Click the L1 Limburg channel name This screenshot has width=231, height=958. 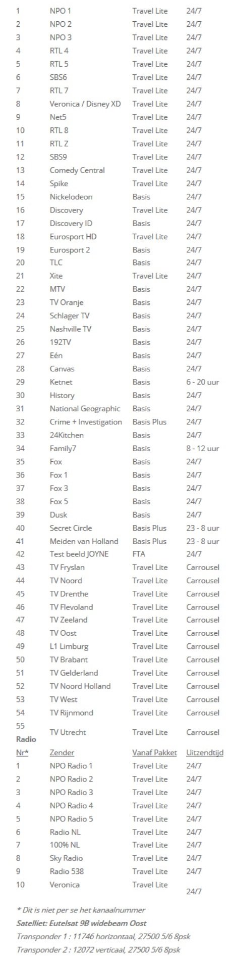coord(69,646)
